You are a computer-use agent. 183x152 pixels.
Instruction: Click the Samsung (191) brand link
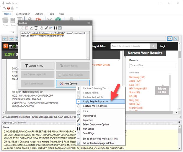pyautogui.click(x=137, y=77)
